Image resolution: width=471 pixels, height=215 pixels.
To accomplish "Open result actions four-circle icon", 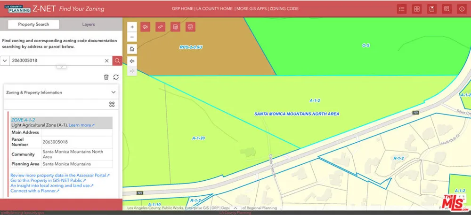I will click(x=112, y=104).
